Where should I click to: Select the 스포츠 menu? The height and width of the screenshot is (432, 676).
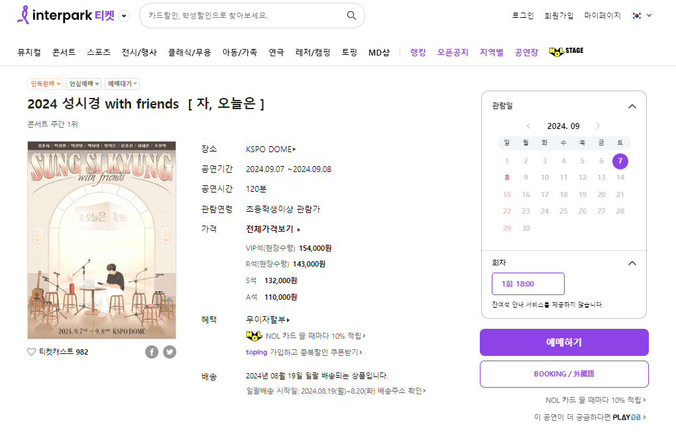[x=99, y=52]
